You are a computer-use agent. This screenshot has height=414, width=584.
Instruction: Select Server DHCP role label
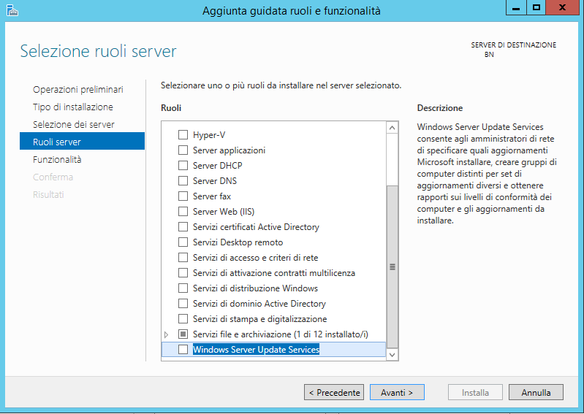(218, 166)
